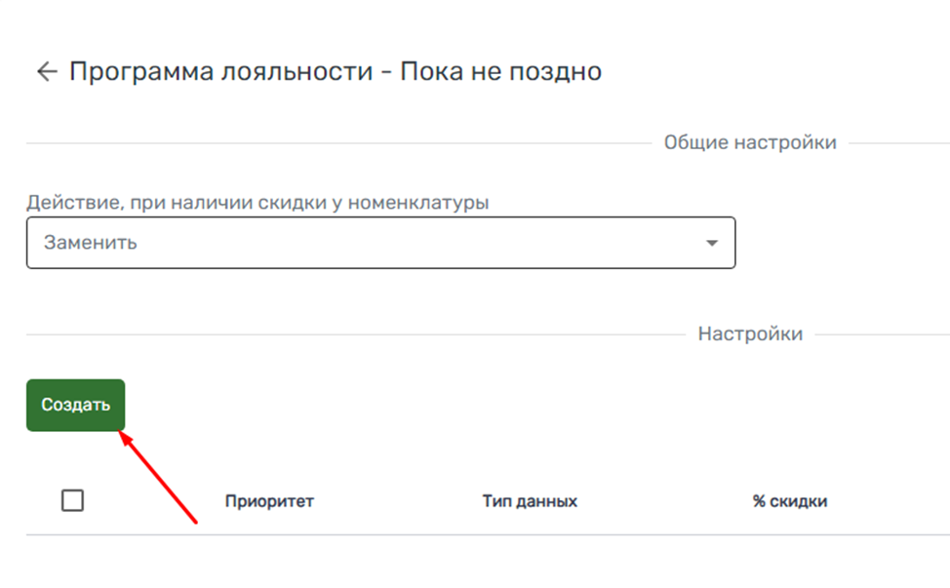This screenshot has width=950, height=588.
Task: Tick the select-all checkbox in table header
Action: click(x=72, y=501)
